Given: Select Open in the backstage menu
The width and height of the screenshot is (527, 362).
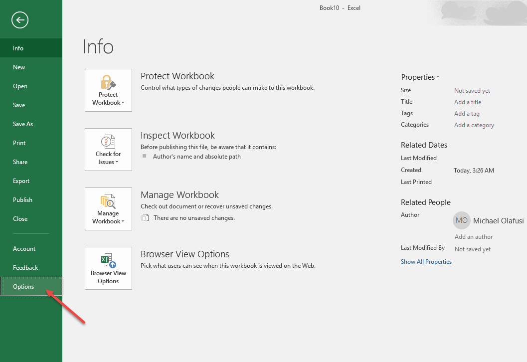Looking at the screenshot, I should point(31,86).
